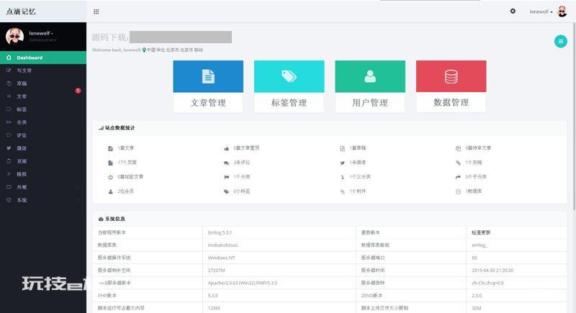Image resolution: width=576 pixels, height=313 pixels.
Task: Click the 128M memory value
Action: [214, 308]
